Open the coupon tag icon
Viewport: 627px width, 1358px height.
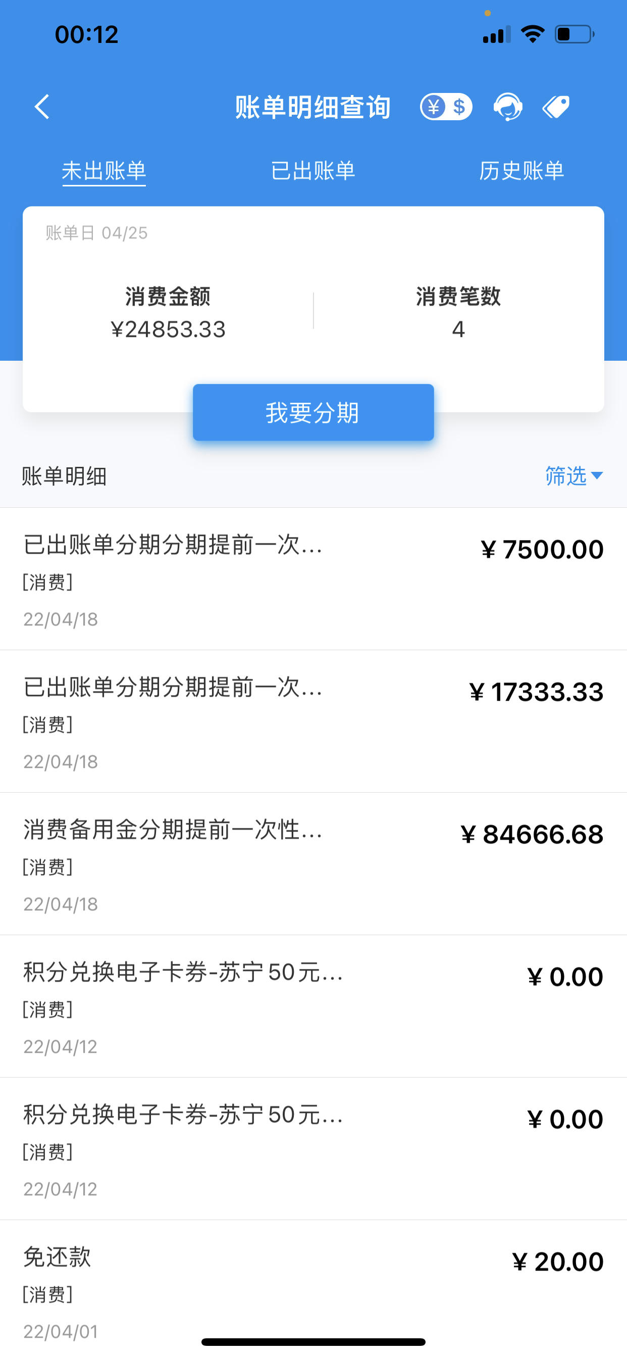[x=556, y=107]
